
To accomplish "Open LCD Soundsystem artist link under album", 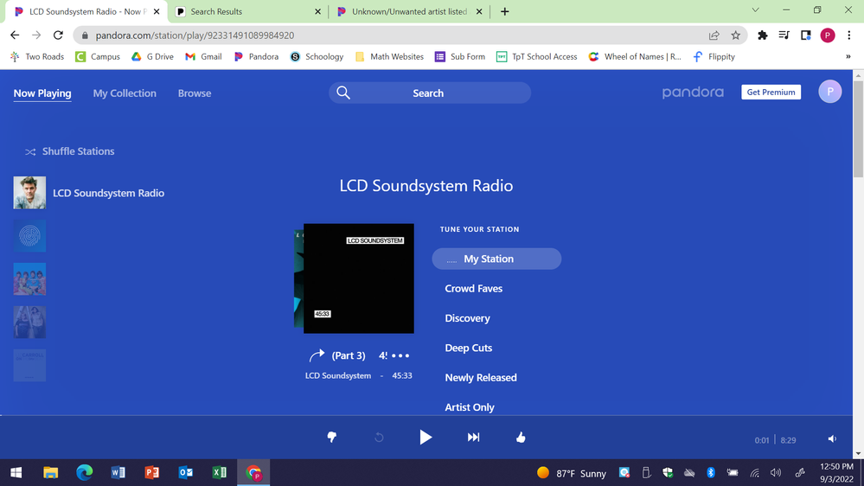I will [338, 376].
